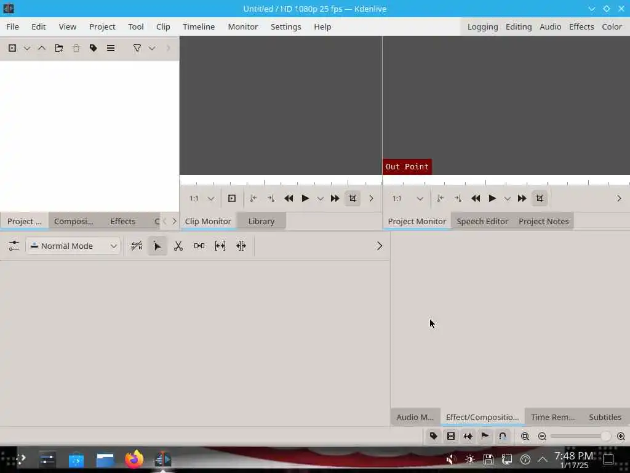Set zone out point in Clip Monitor

(x=271, y=198)
